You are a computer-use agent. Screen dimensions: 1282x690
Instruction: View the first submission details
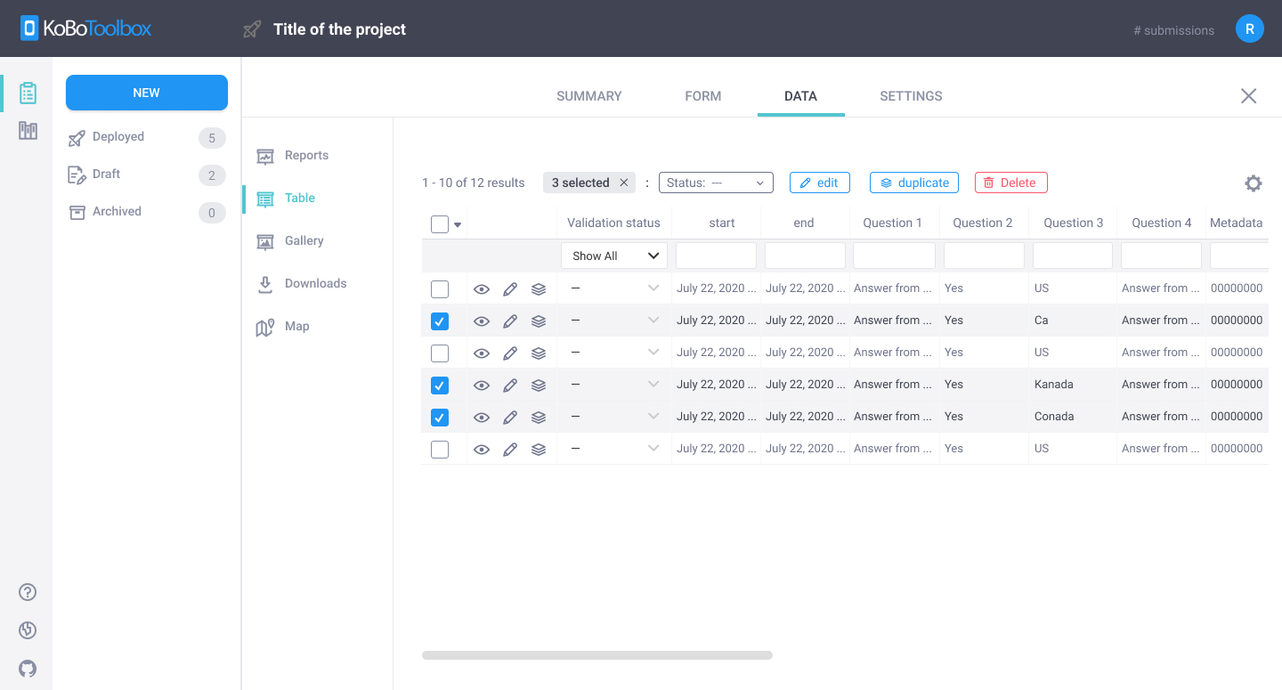482,288
